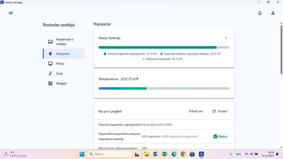Screen dimensions: 283x159
Task: Click the Stanje baterije heading
Action: point(110,38)
